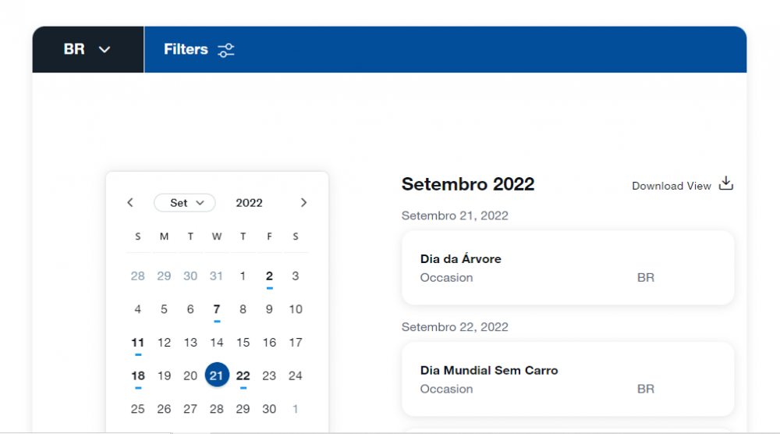780x434 pixels.
Task: Select September 11 on the calendar
Action: point(138,342)
